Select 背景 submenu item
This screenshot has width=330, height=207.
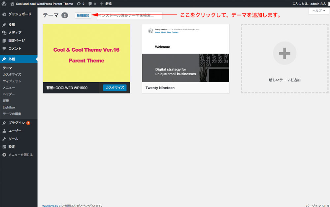(6, 101)
